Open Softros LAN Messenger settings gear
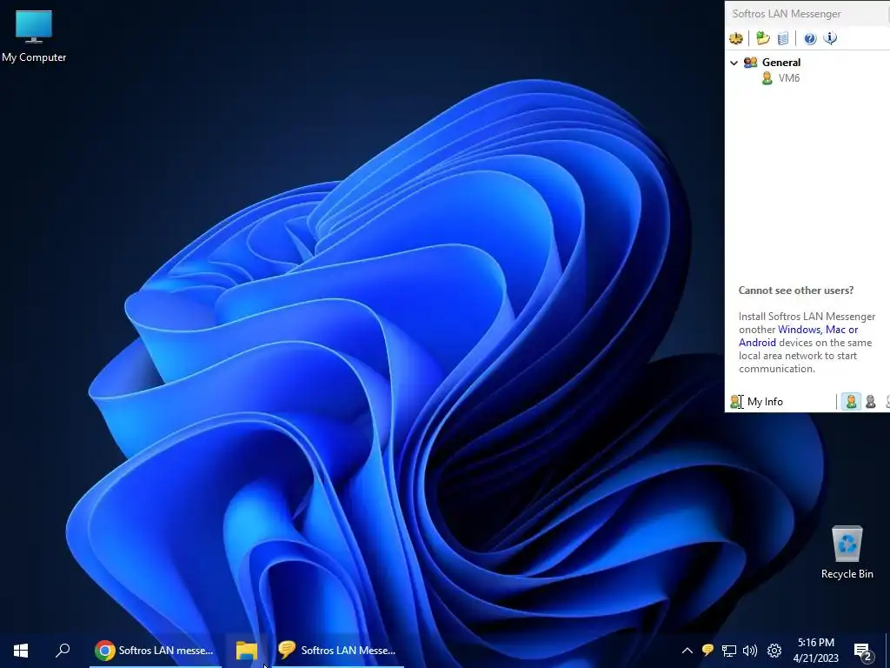 [736, 38]
